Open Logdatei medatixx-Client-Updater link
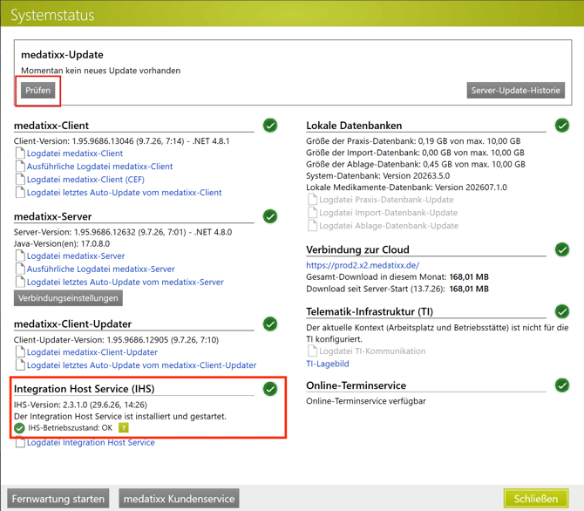Image resolution: width=584 pixels, height=511 pixels. (92, 351)
